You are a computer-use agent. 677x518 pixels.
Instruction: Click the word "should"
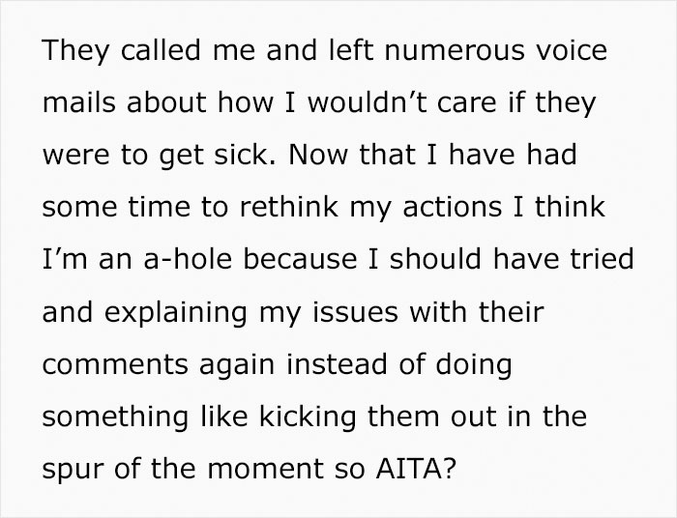435,259
